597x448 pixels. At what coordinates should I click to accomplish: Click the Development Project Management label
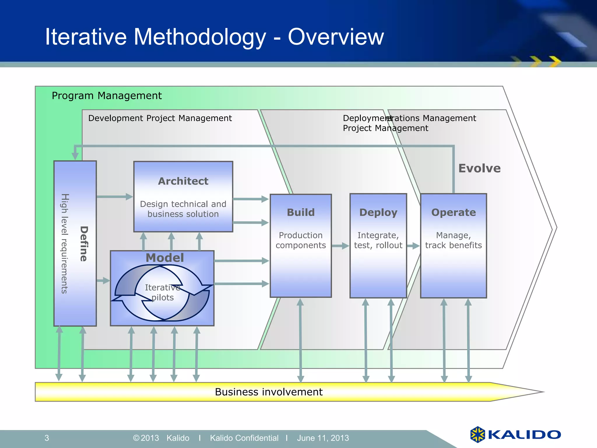tap(160, 118)
